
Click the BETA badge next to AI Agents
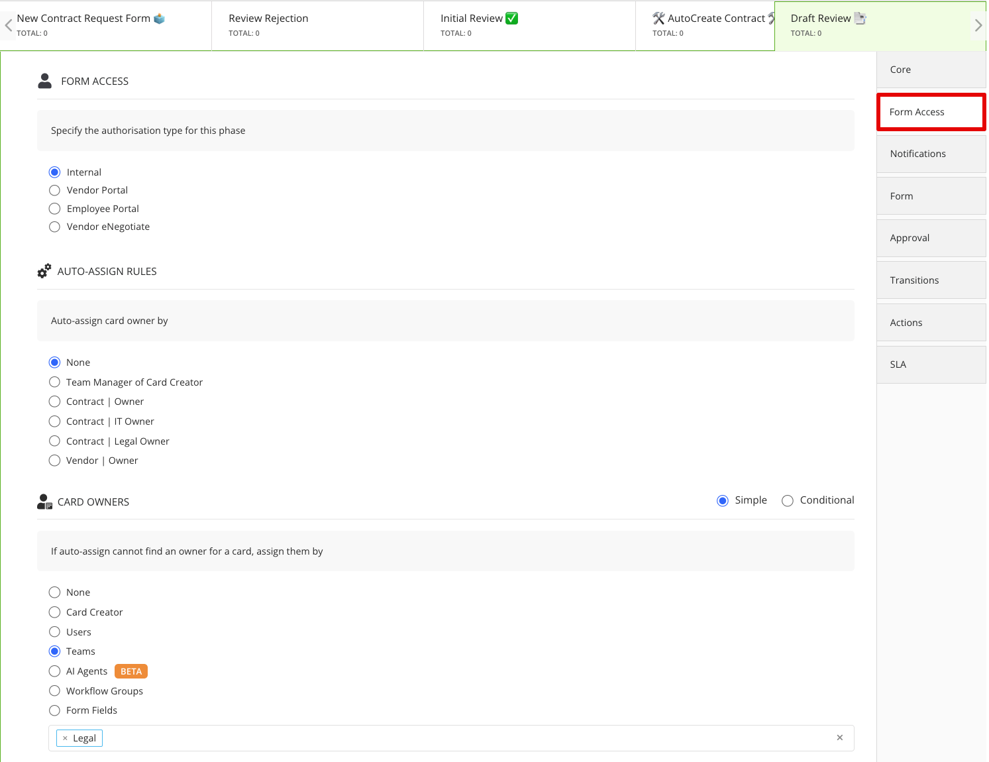click(x=131, y=671)
